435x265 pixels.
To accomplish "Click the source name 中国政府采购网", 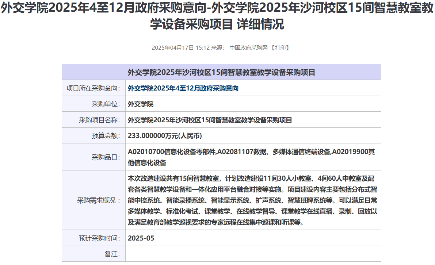I will pos(248,48).
